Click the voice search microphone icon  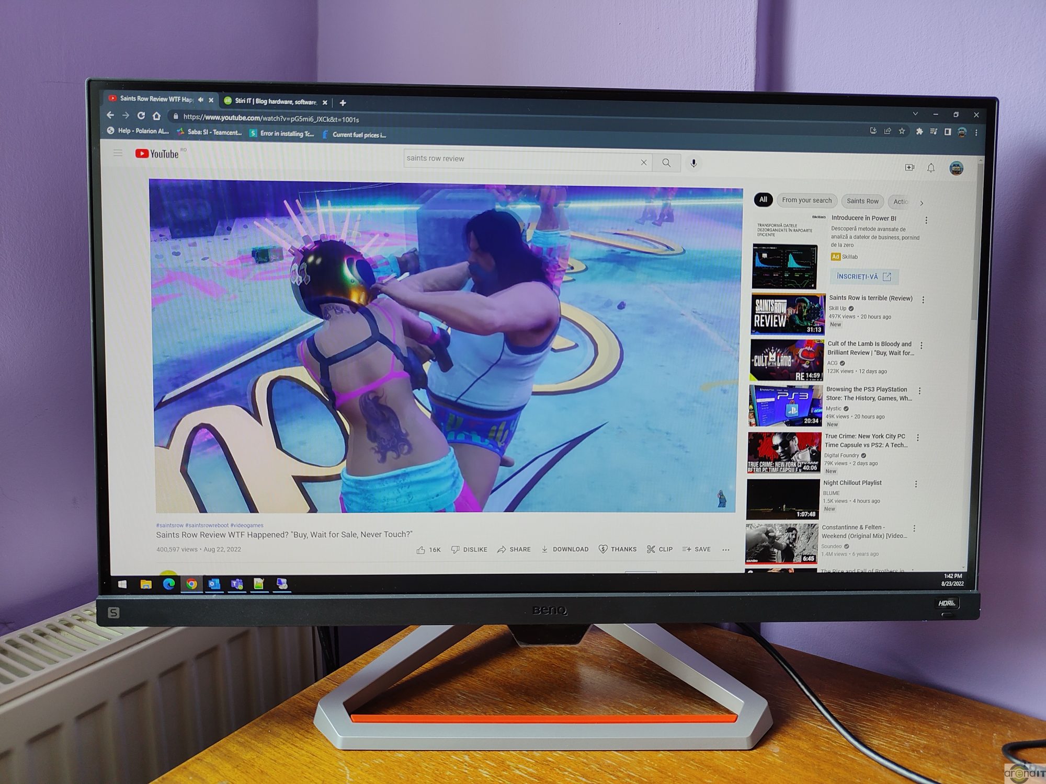coord(693,163)
